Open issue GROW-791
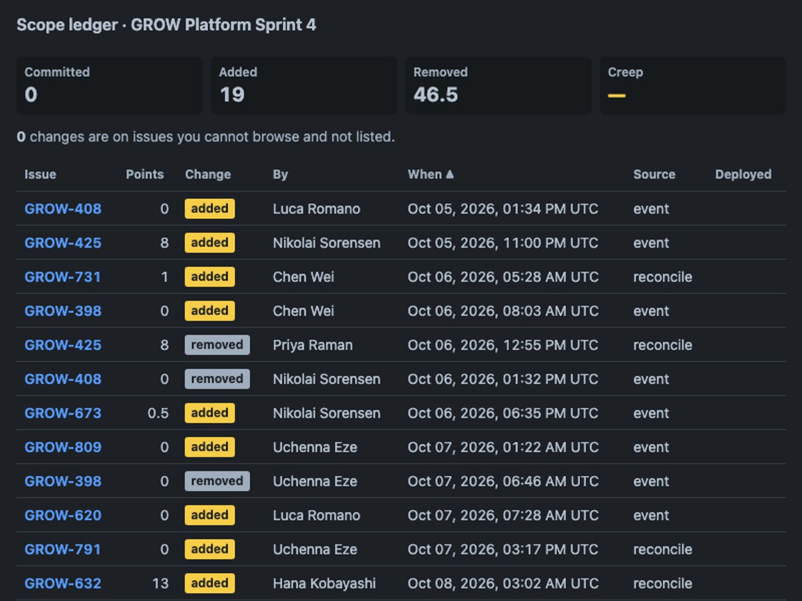This screenshot has width=802, height=601. tap(63, 549)
